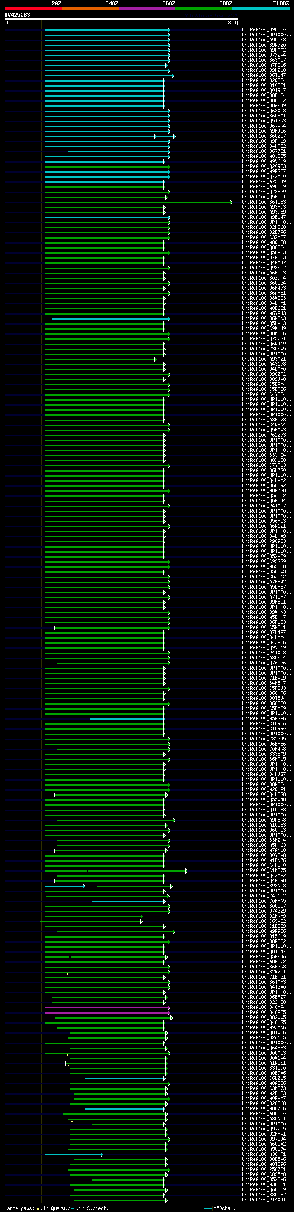294x1212 pixels.
Task: Select the UniRef100_C3ZXE7 entry
Action: (x=264, y=238)
